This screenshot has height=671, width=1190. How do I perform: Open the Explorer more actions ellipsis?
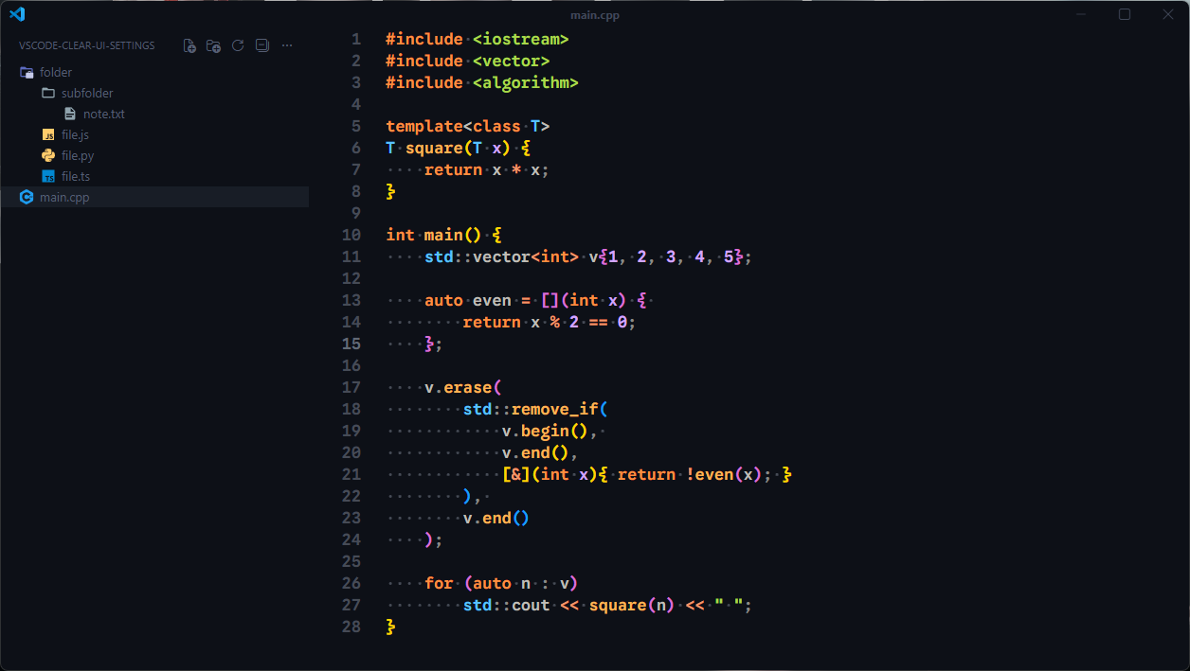tap(287, 45)
